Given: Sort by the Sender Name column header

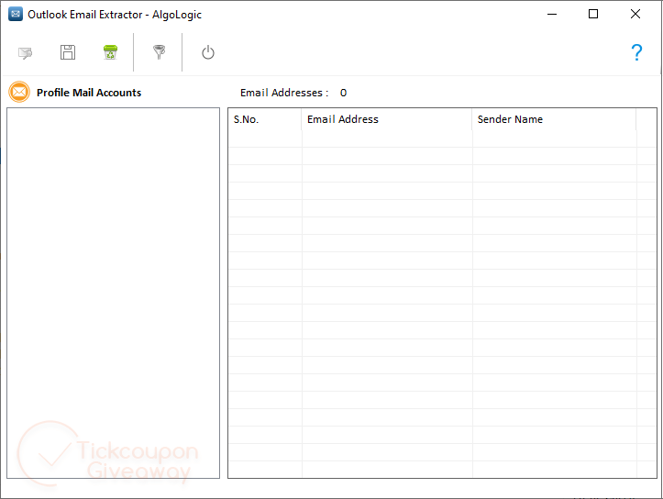Looking at the screenshot, I should click(554, 119).
